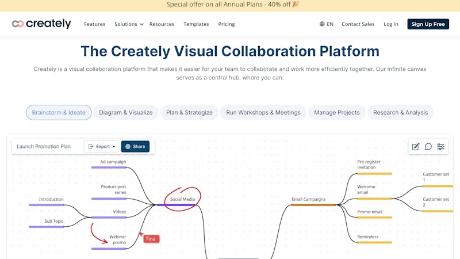Select the Videos node

(120, 212)
